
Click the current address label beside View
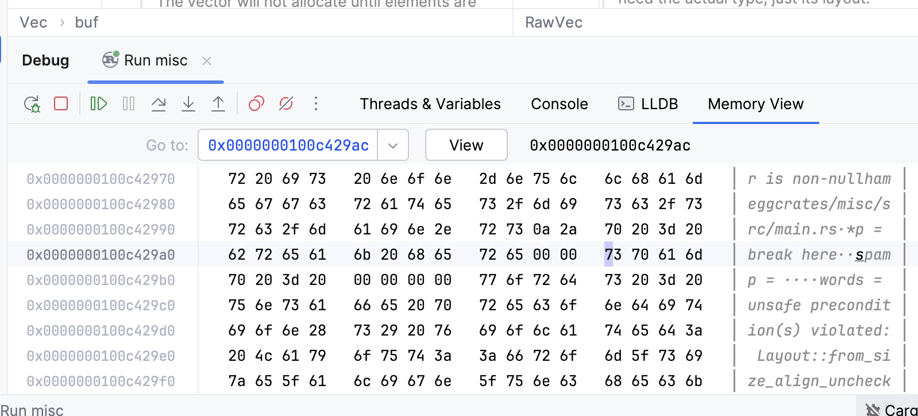tap(610, 145)
